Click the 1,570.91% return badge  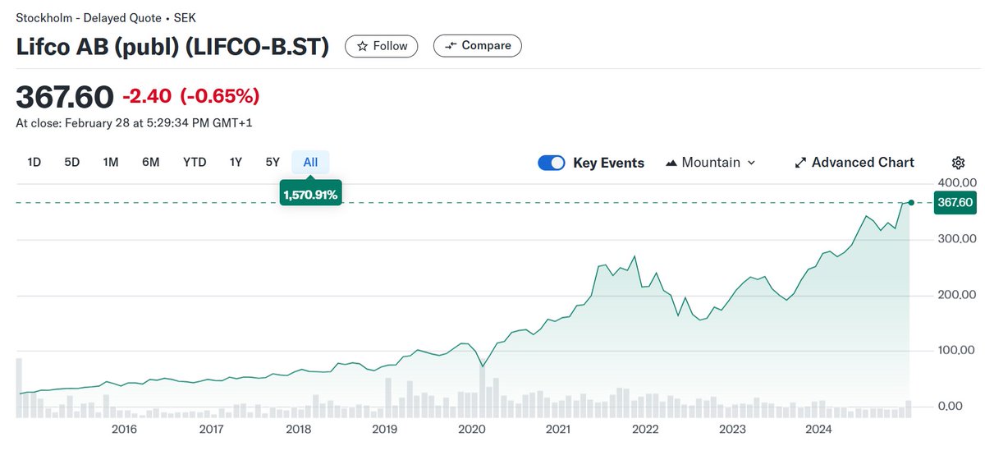(x=311, y=195)
